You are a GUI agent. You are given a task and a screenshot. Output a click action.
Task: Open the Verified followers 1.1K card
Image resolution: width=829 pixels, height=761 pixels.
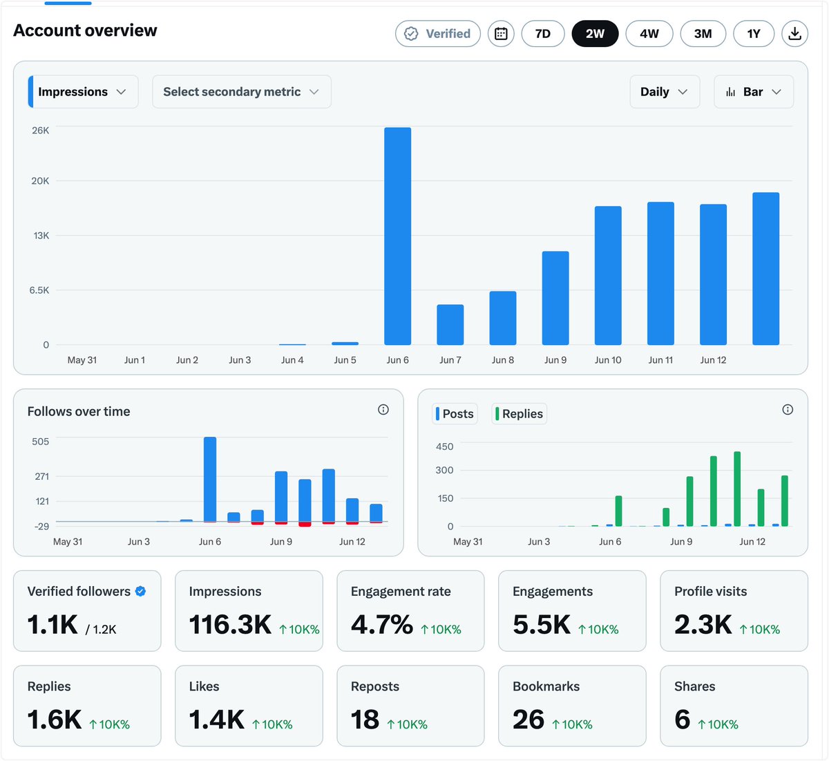(x=87, y=611)
